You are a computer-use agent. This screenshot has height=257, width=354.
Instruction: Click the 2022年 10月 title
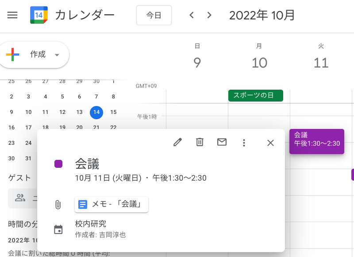[x=262, y=15]
